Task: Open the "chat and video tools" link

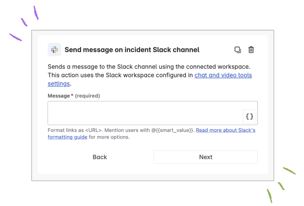Action: (x=223, y=75)
